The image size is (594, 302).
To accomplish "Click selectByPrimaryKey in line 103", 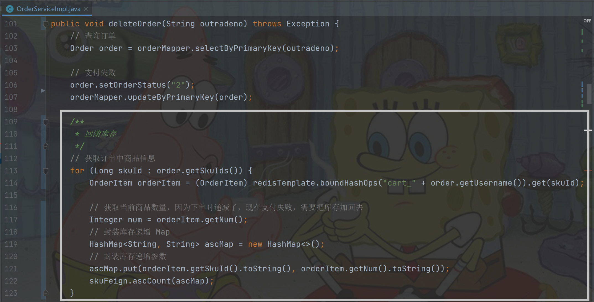I will (238, 48).
